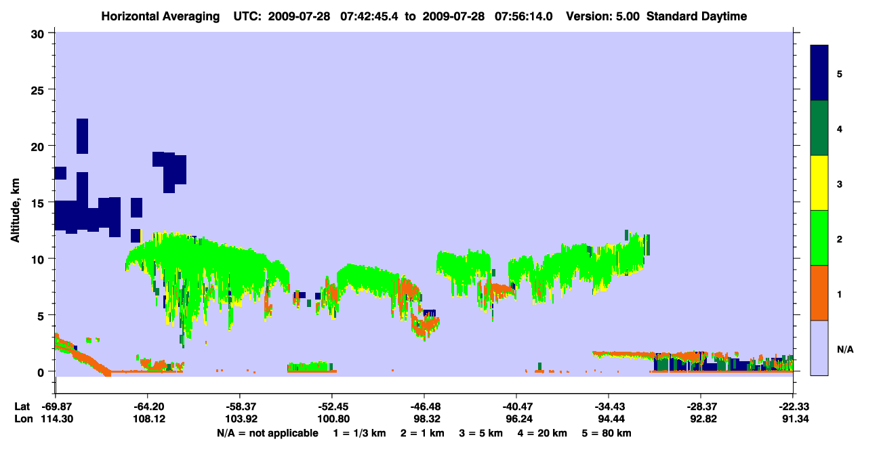This screenshot has height=452, width=881.
Task: Click the legend text '4 = 20 km'
Action: pos(541,433)
